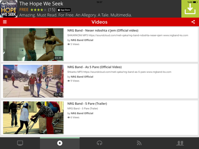Tap the battery indicator in status bar
The width and height of the screenshot is (199, 149).
click(x=195, y=2)
